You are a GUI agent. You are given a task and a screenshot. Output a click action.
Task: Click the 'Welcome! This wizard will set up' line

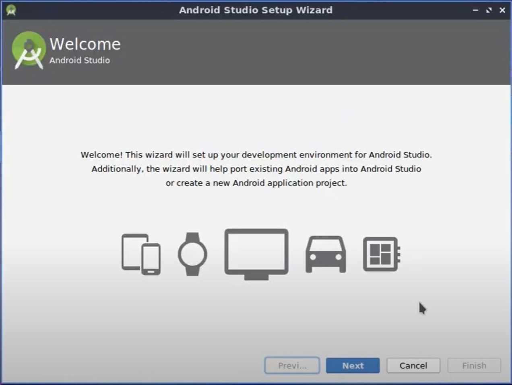[x=256, y=155]
